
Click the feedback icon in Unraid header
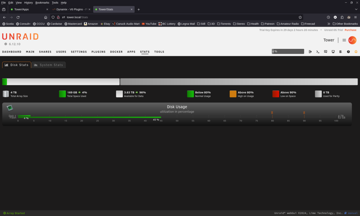(x=325, y=51)
